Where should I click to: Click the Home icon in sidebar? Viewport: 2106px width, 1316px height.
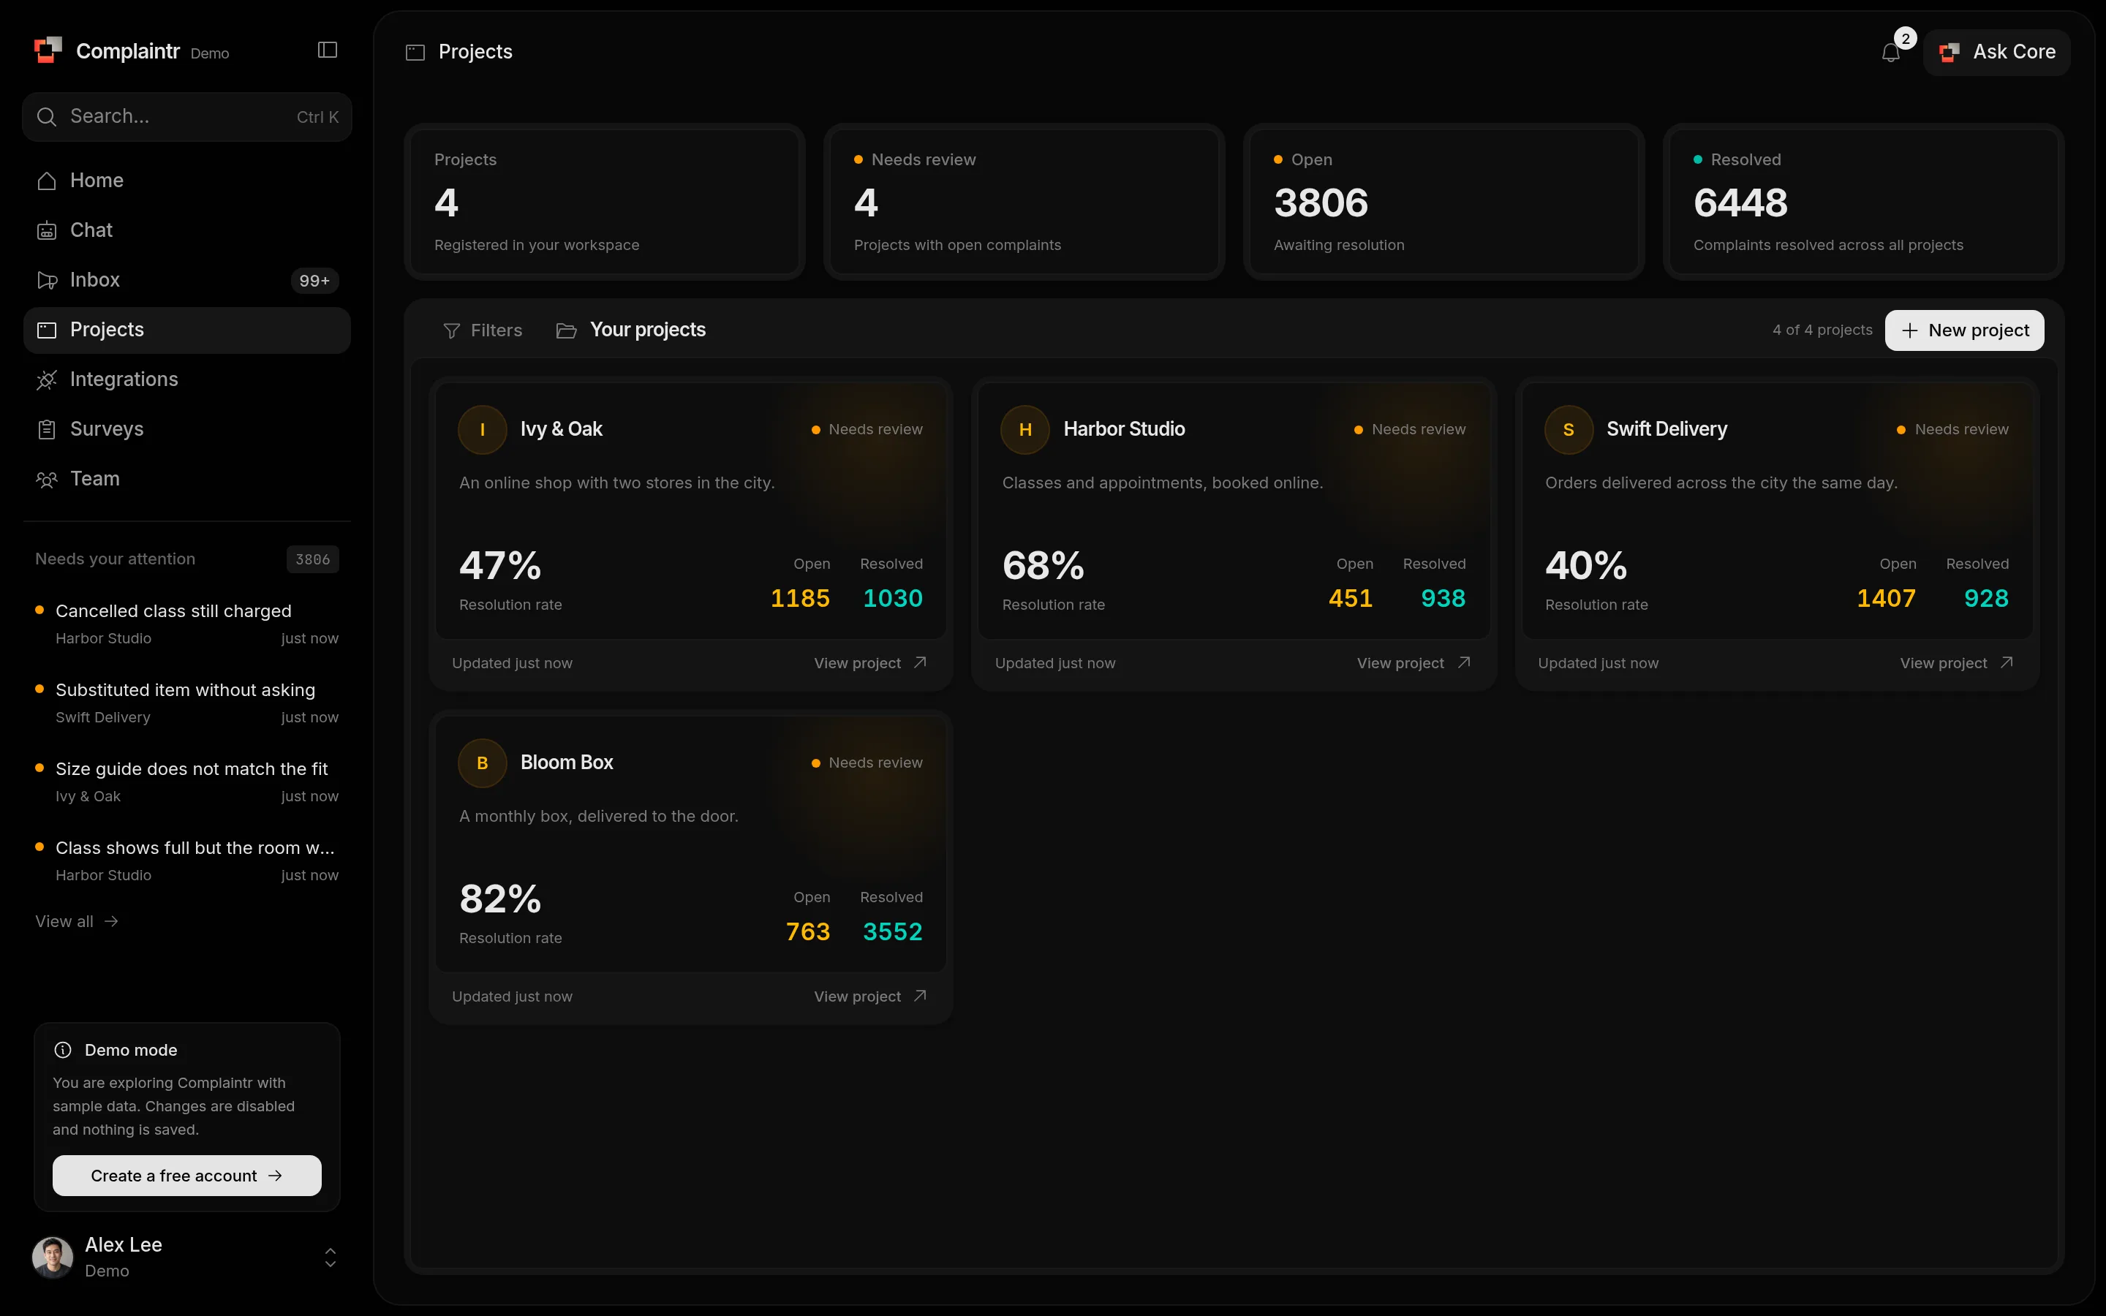pyautogui.click(x=47, y=181)
